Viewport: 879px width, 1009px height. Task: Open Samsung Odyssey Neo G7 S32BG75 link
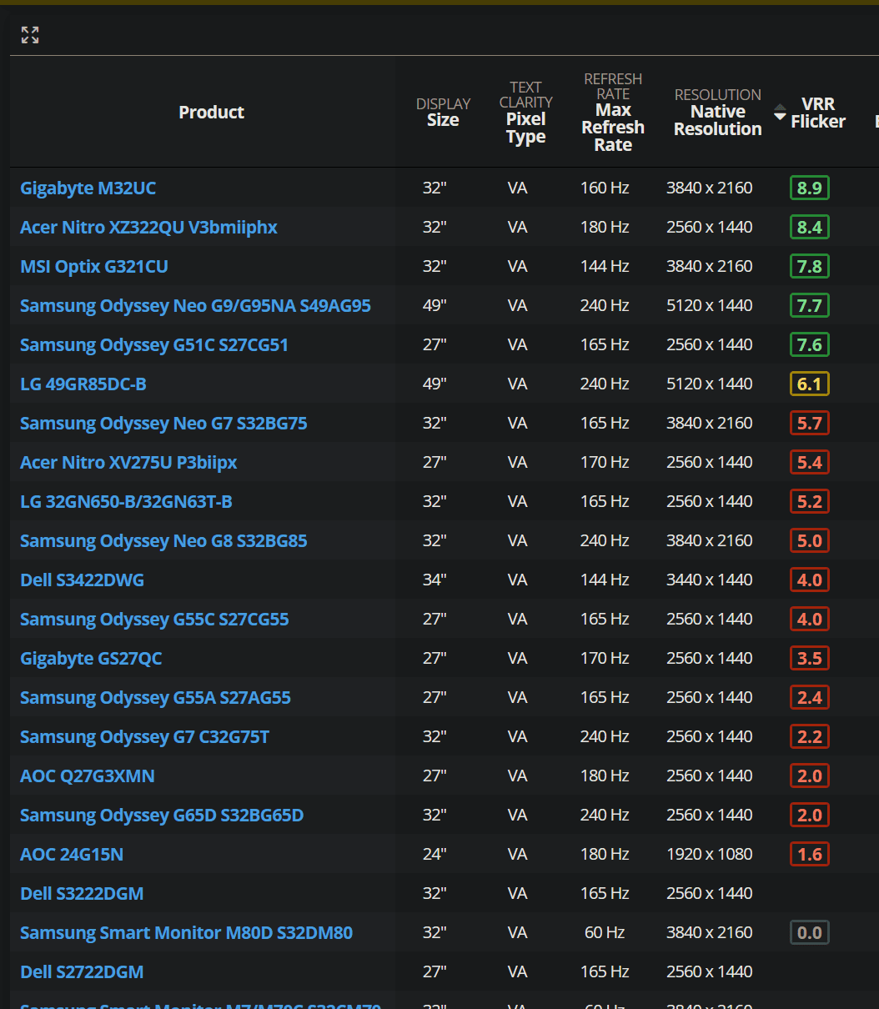(x=163, y=423)
